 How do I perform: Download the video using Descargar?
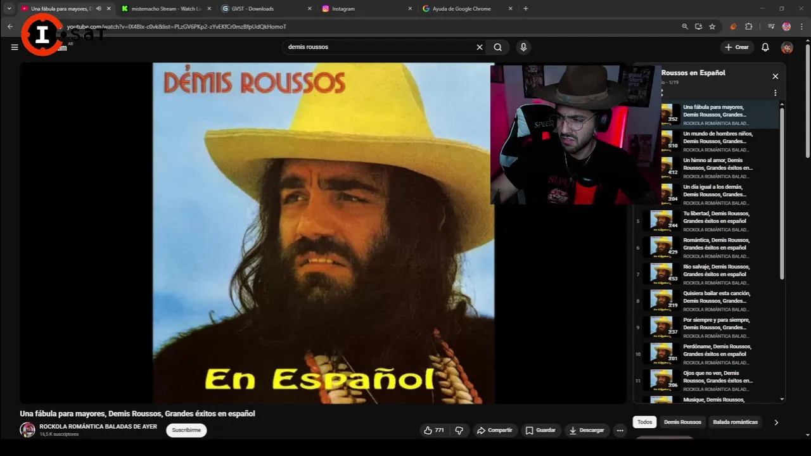pos(587,430)
